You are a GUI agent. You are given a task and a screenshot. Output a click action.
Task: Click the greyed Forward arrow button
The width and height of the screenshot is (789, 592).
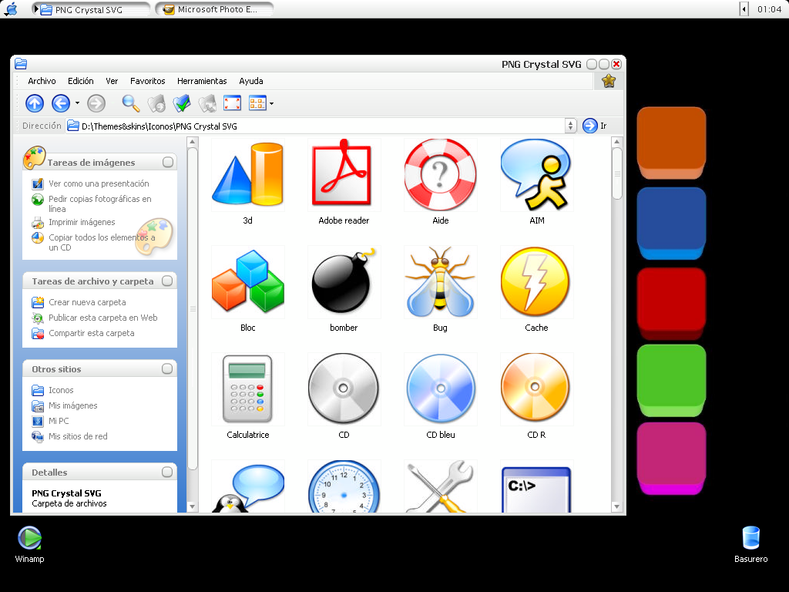point(96,104)
